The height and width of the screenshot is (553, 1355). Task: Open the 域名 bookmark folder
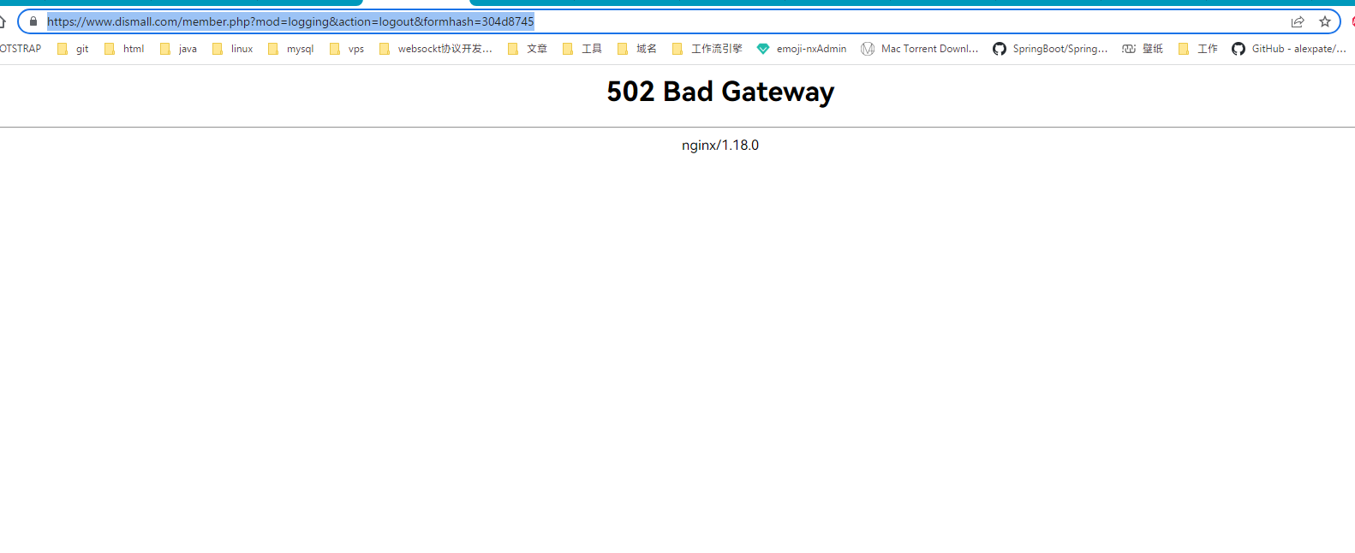(637, 49)
